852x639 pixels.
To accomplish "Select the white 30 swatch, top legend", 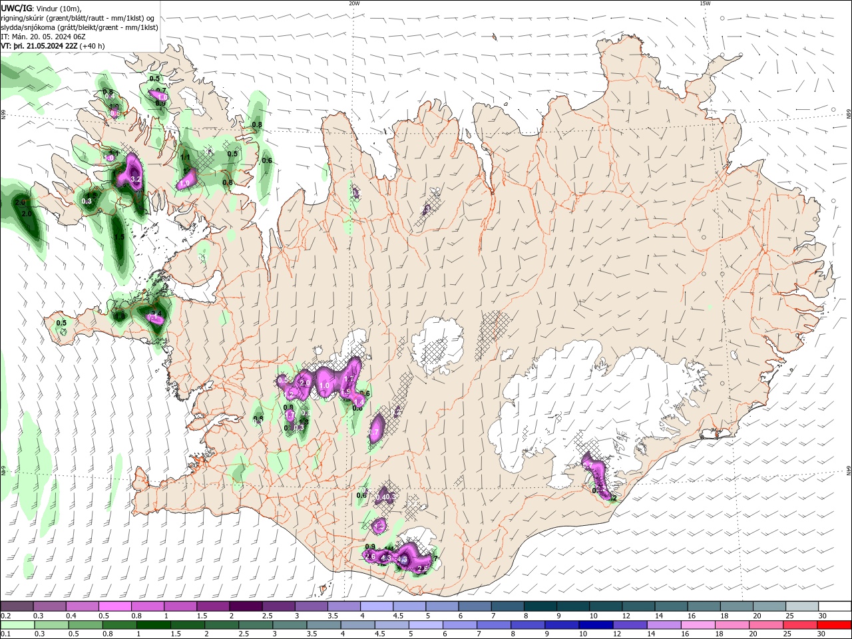I will [834, 606].
